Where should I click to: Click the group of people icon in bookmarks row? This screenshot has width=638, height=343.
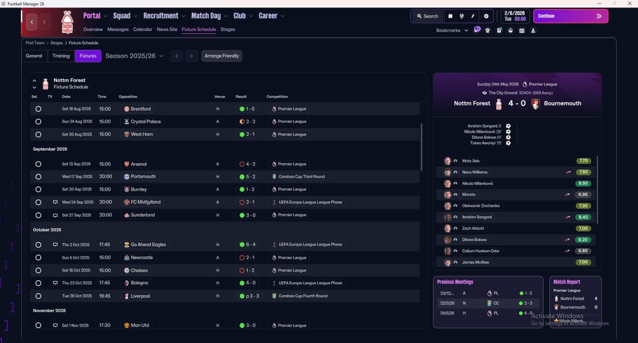pyautogui.click(x=510, y=30)
